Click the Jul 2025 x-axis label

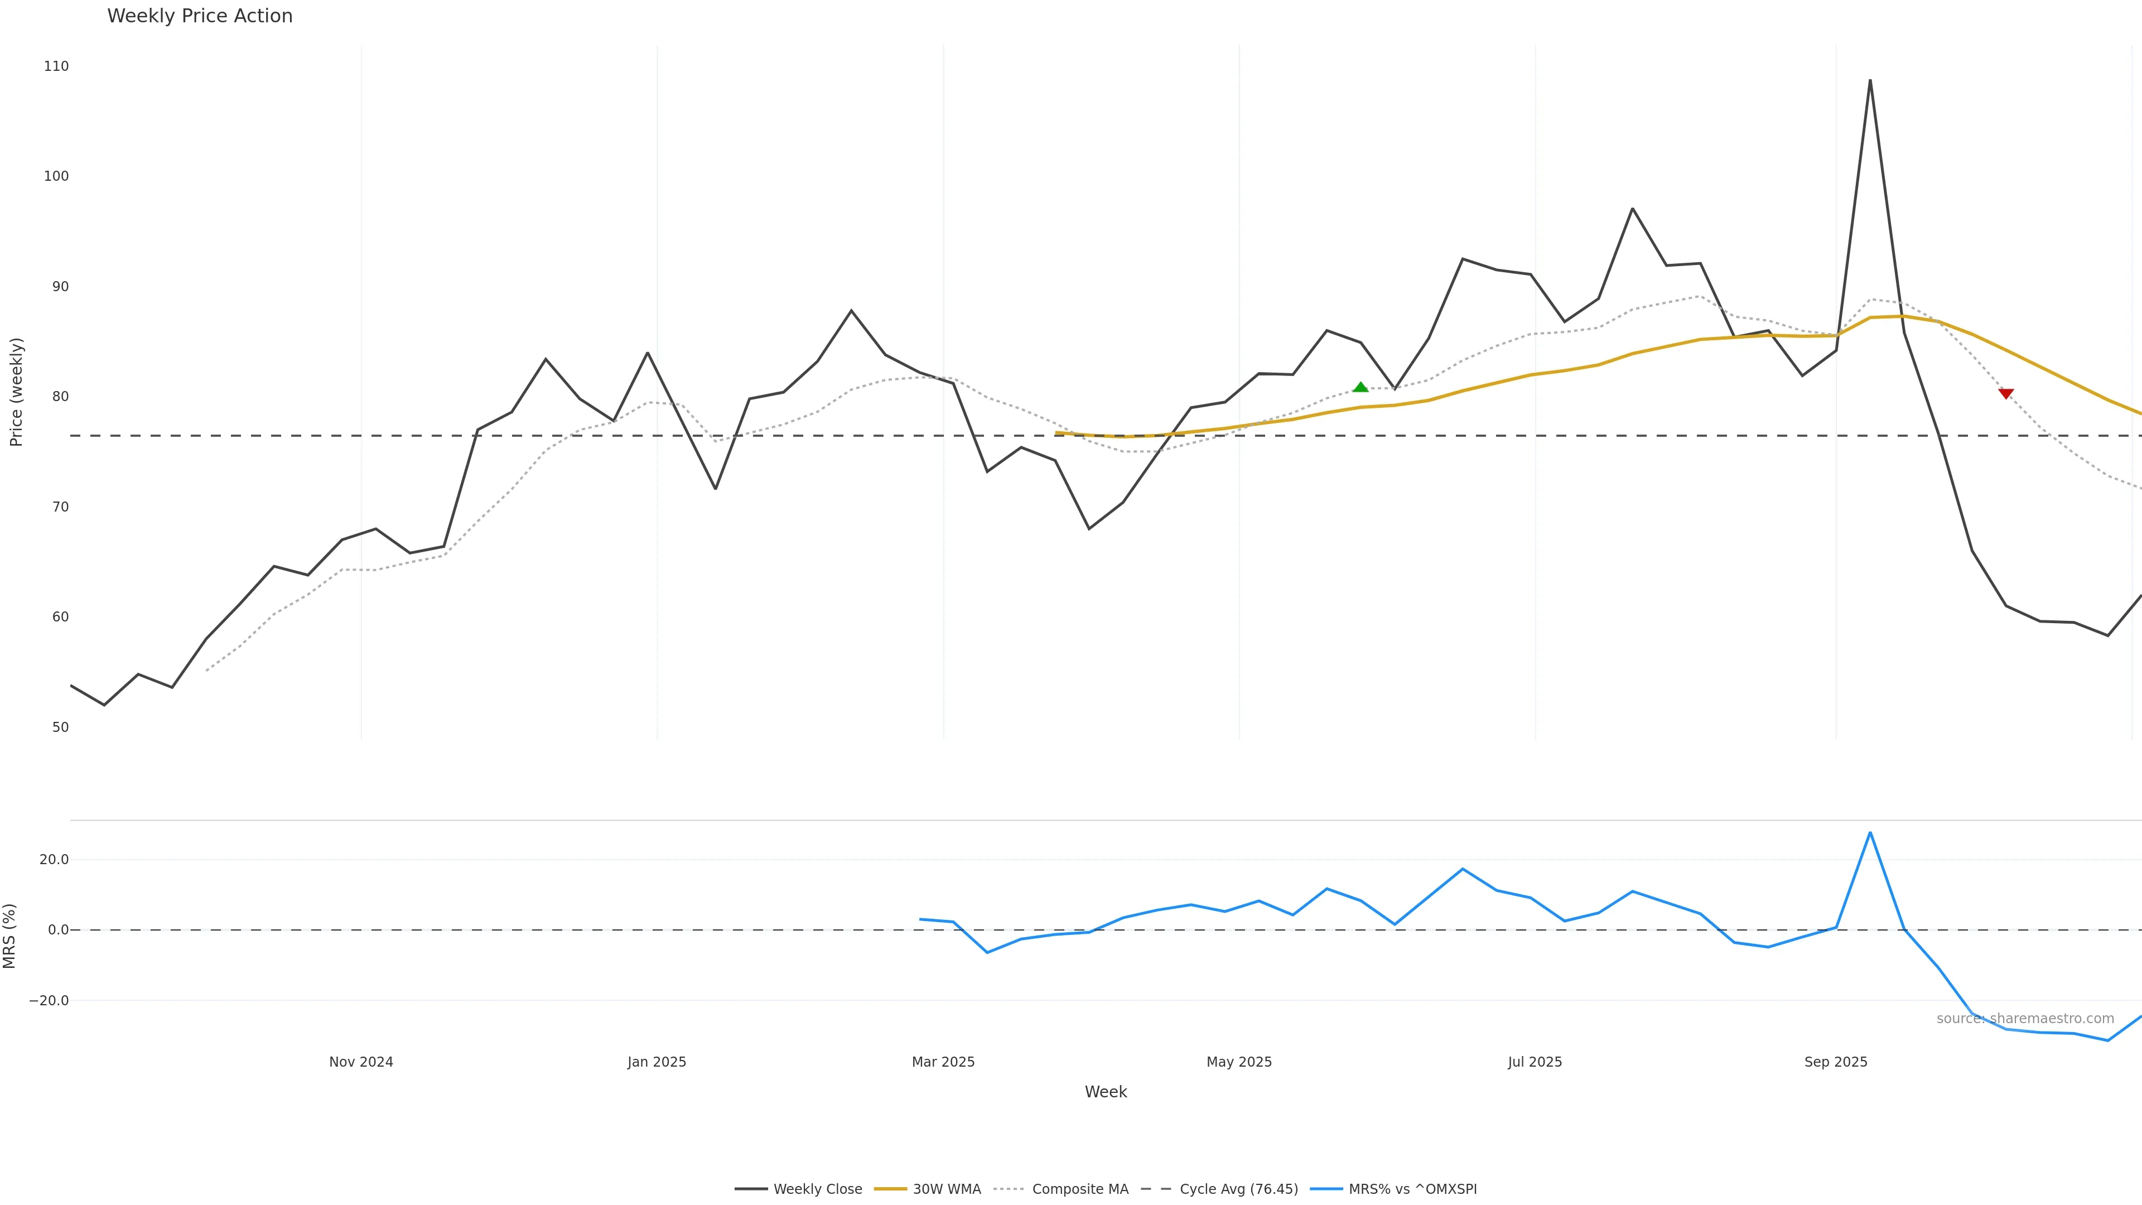click(x=1535, y=1062)
